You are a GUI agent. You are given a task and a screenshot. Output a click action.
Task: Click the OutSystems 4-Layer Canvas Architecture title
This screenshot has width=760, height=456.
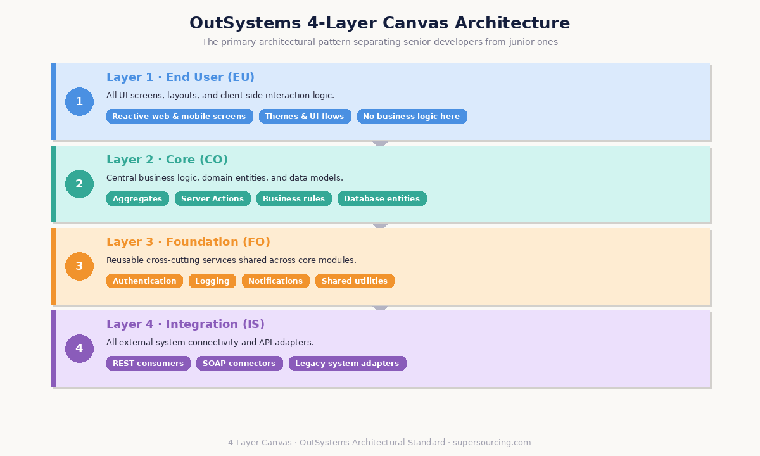coord(380,23)
